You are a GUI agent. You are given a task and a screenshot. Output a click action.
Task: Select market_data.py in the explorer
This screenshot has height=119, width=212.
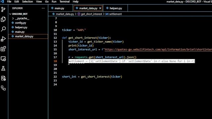click(28, 36)
